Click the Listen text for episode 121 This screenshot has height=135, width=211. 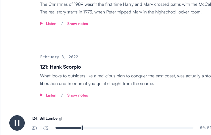click(51, 95)
